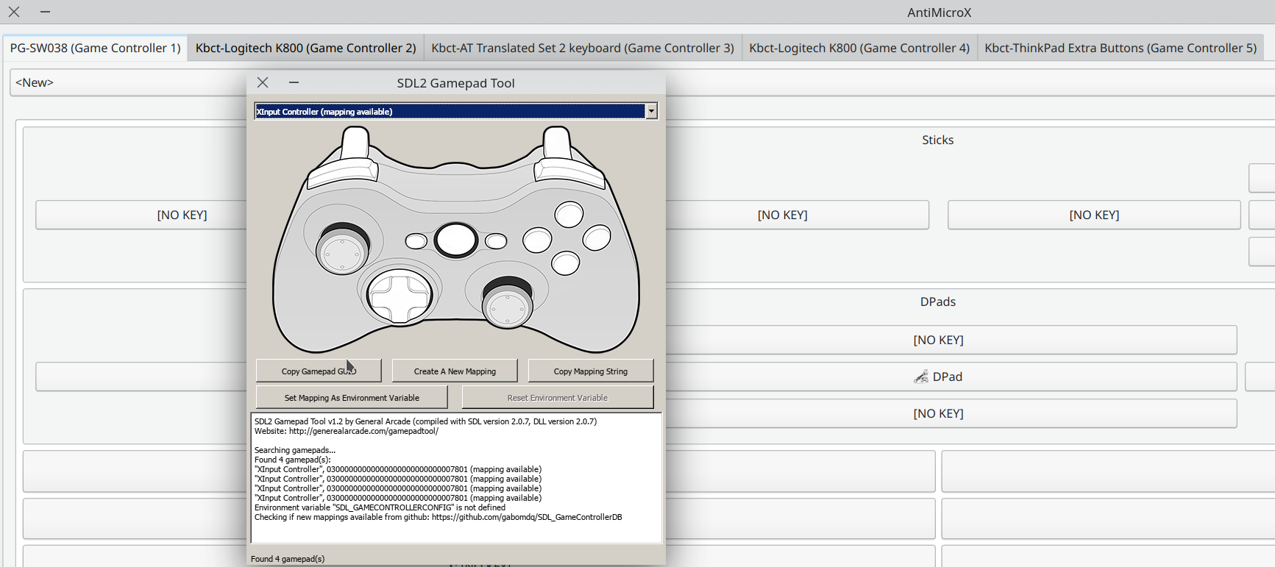Open the XInput Controller gamepad dropdown

tap(455, 111)
